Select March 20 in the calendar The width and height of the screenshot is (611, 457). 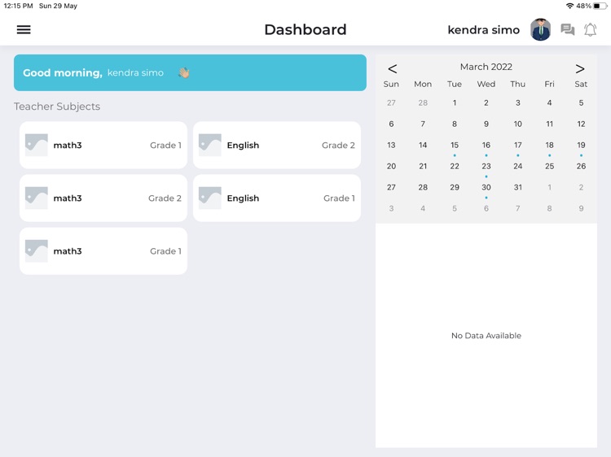pos(391,166)
